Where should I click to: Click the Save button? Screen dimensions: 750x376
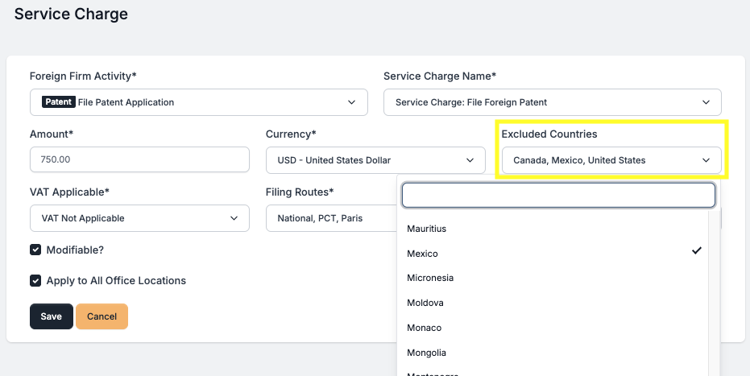tap(52, 316)
